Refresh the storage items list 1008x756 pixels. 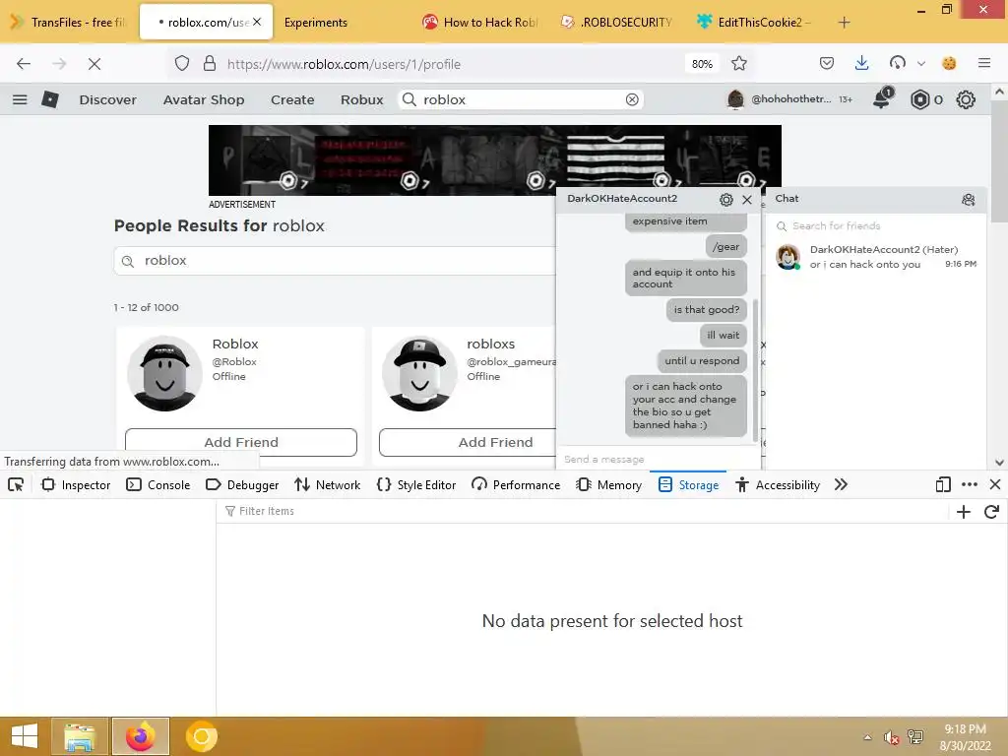(991, 512)
